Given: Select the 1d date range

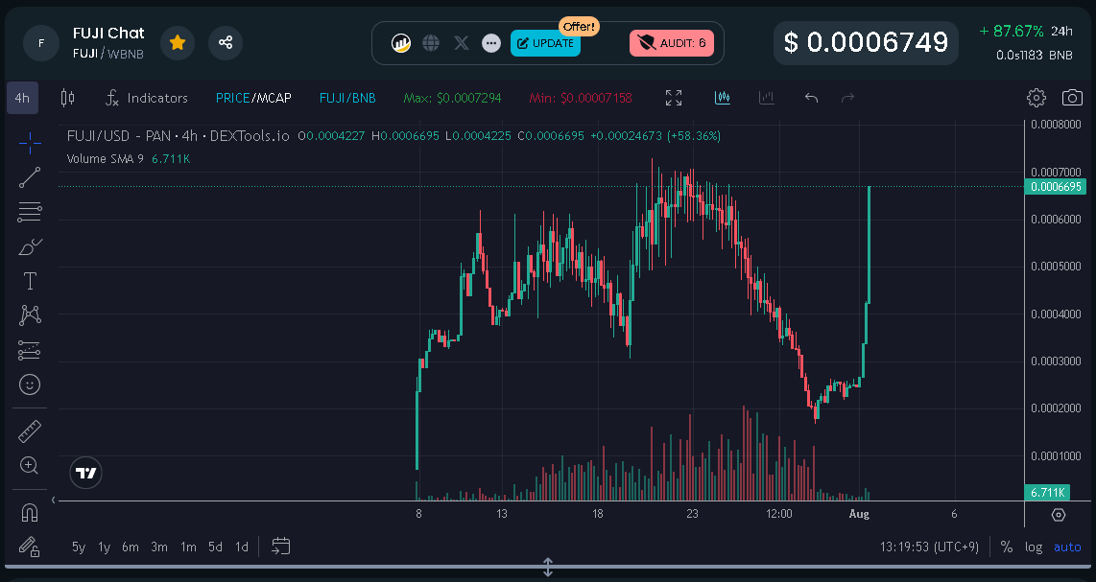Looking at the screenshot, I should click(x=242, y=547).
